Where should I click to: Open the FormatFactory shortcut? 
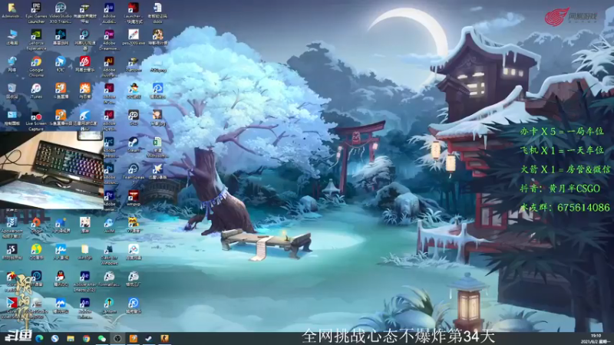point(109,278)
